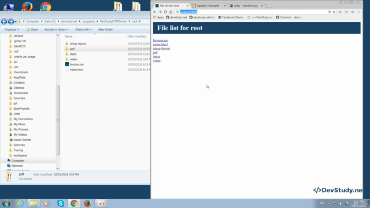Select Computer in the breadcrumb path
The width and height of the screenshot is (370, 208).
click(33, 21)
